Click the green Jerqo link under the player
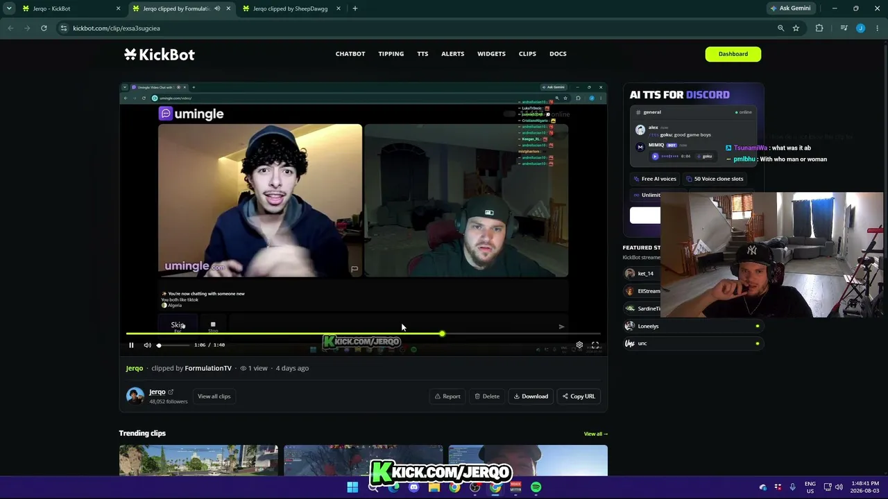This screenshot has height=499, width=888. pos(135,368)
